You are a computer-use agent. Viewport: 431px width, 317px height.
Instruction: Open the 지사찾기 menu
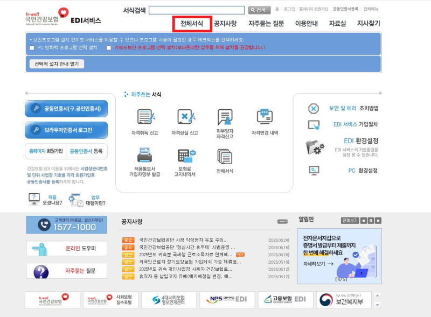click(x=369, y=24)
